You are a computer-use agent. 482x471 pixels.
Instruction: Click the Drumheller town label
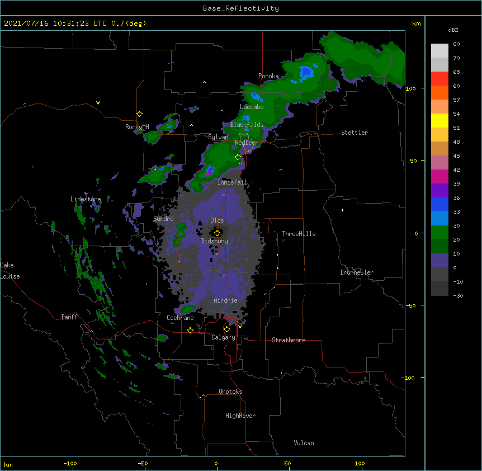[x=357, y=272]
